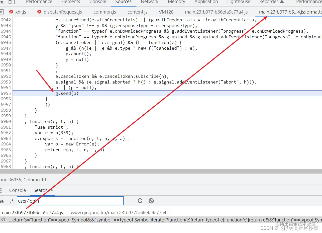Viewport: 322px width, 233px height.
Task: Open the VM128 file tab
Action: coord(166,12)
